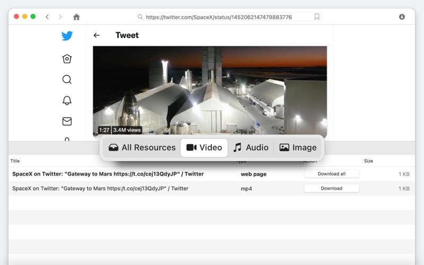Click the search magnifier in address bar
424x265 pixels.
click(x=140, y=17)
